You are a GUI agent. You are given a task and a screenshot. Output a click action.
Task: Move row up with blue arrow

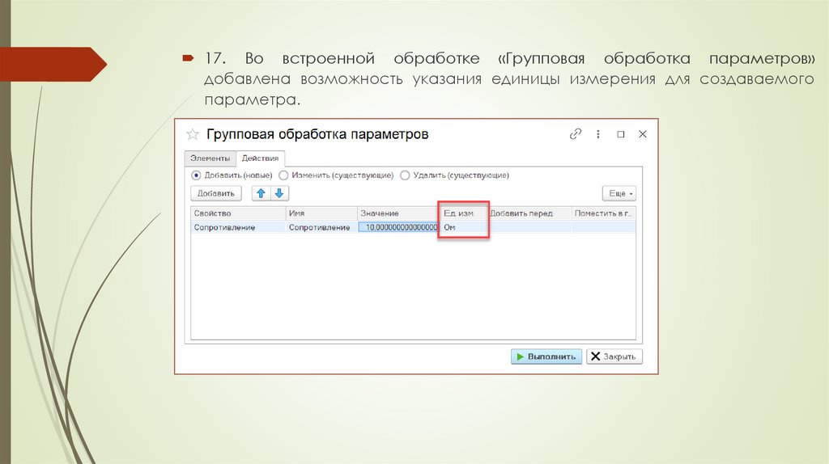tap(261, 193)
